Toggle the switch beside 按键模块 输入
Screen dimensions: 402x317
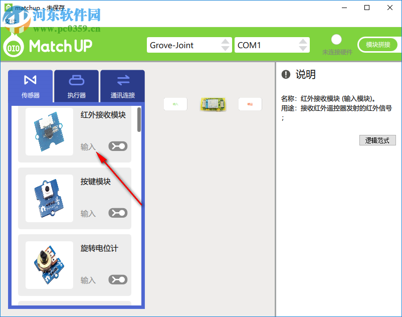117,213
